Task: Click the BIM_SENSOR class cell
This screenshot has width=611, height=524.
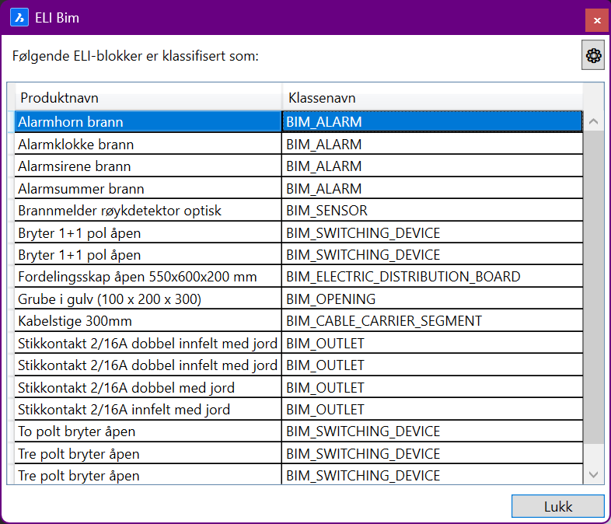Action: [x=431, y=211]
